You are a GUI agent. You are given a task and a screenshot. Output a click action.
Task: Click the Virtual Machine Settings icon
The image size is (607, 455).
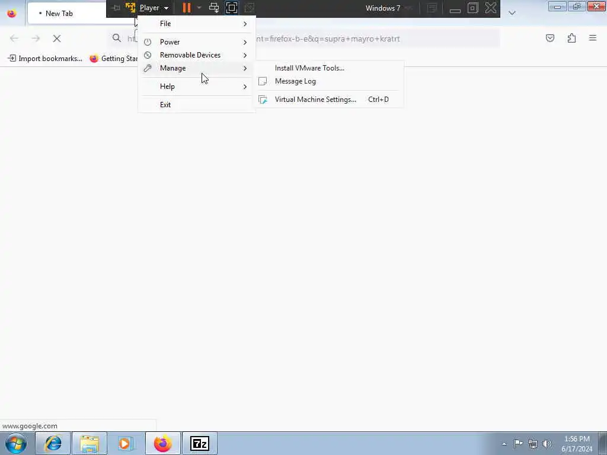(x=263, y=100)
